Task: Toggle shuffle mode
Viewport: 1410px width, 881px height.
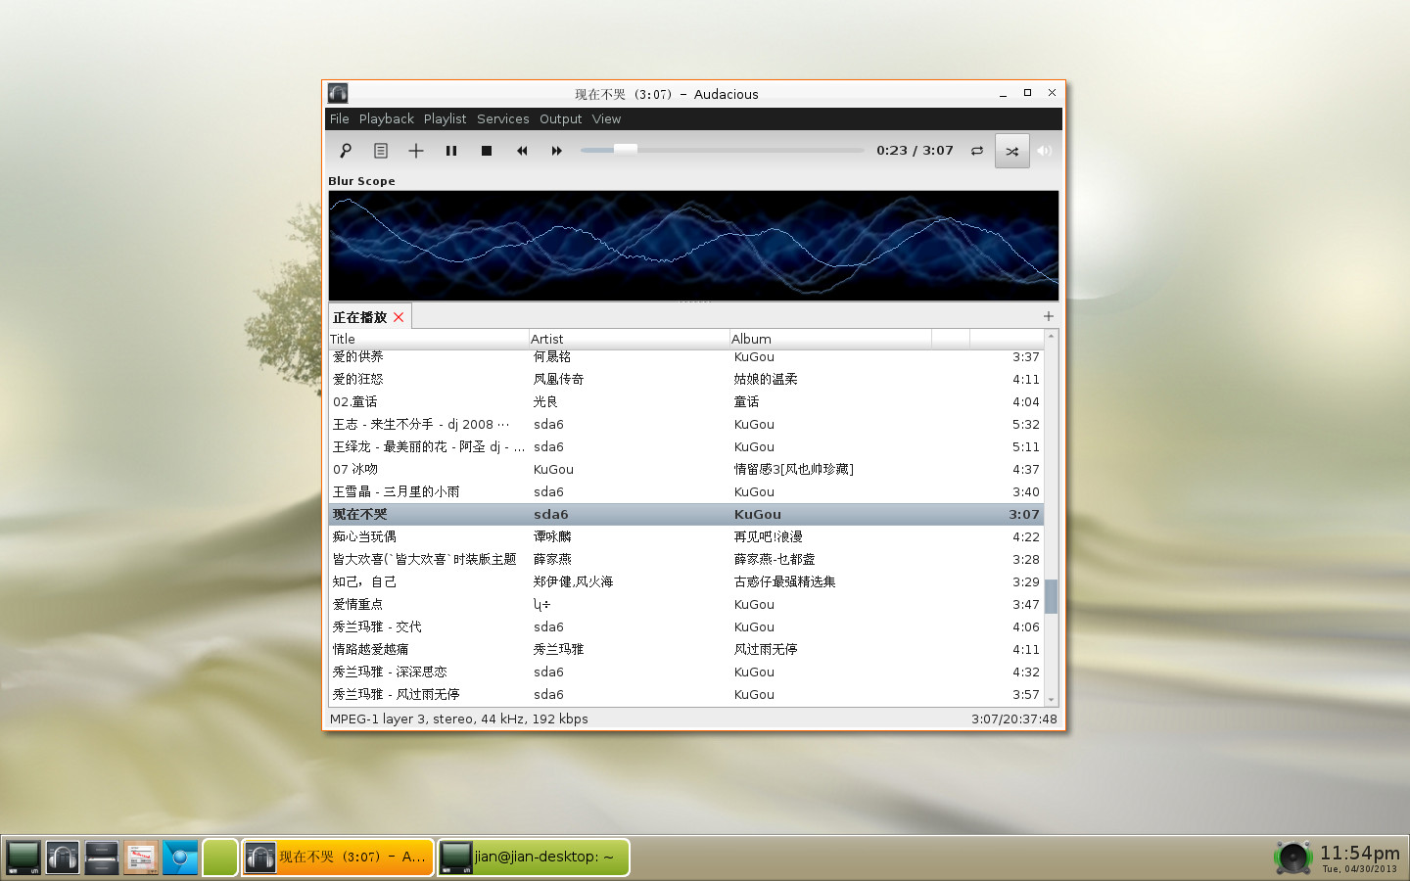Action: (1012, 151)
